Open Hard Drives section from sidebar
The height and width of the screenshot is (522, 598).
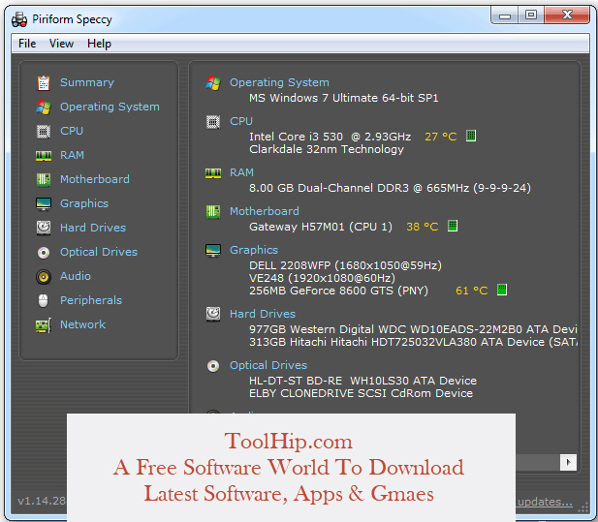(93, 228)
